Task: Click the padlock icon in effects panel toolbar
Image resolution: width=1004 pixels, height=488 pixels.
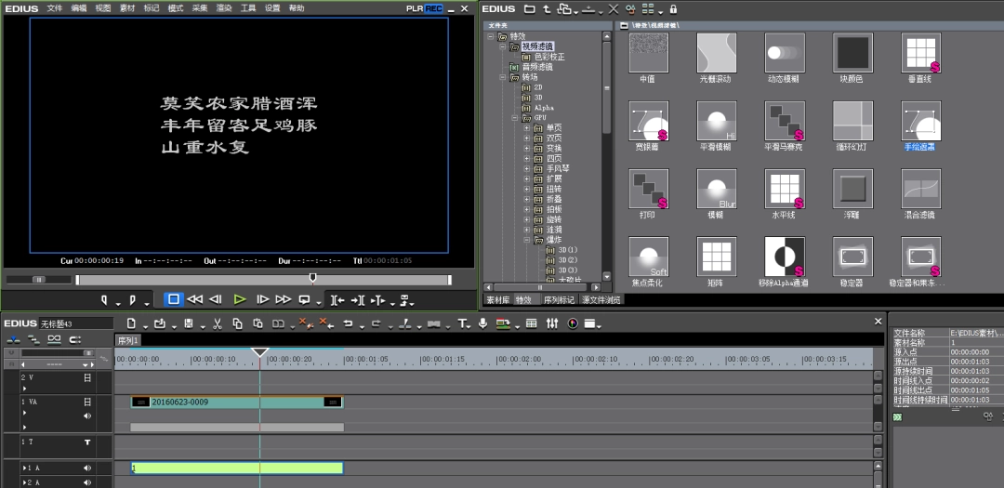Action: (x=673, y=8)
